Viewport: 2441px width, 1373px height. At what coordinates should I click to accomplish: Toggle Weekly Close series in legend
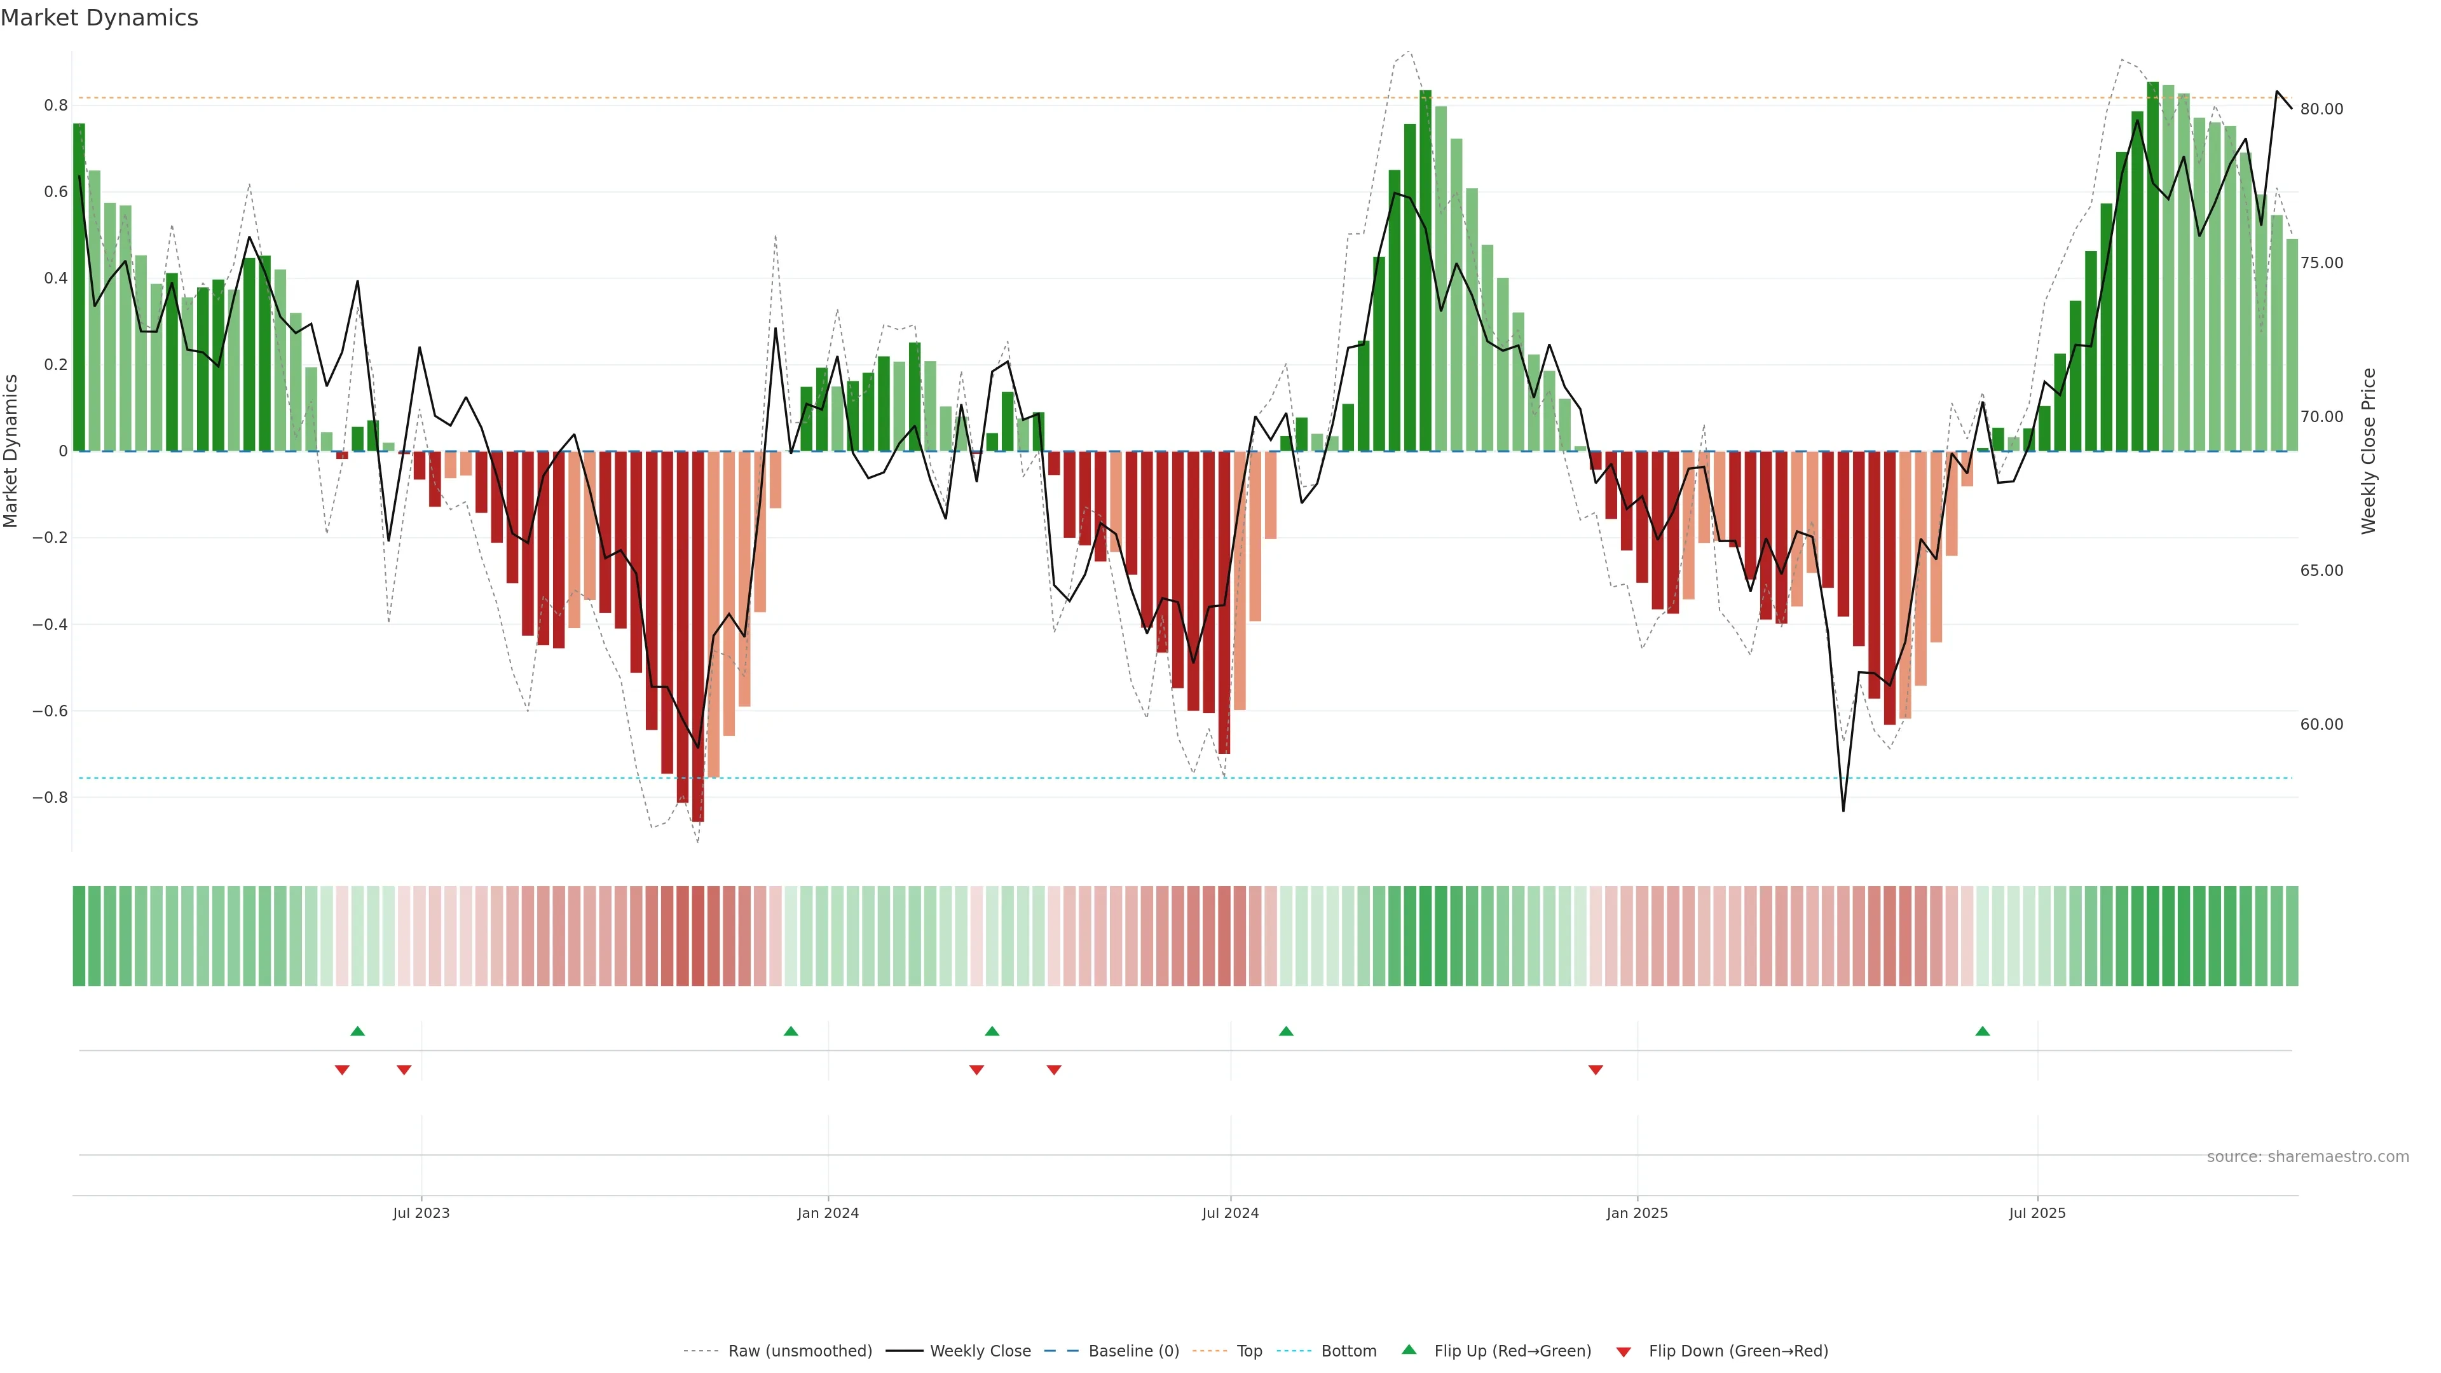(x=980, y=1350)
